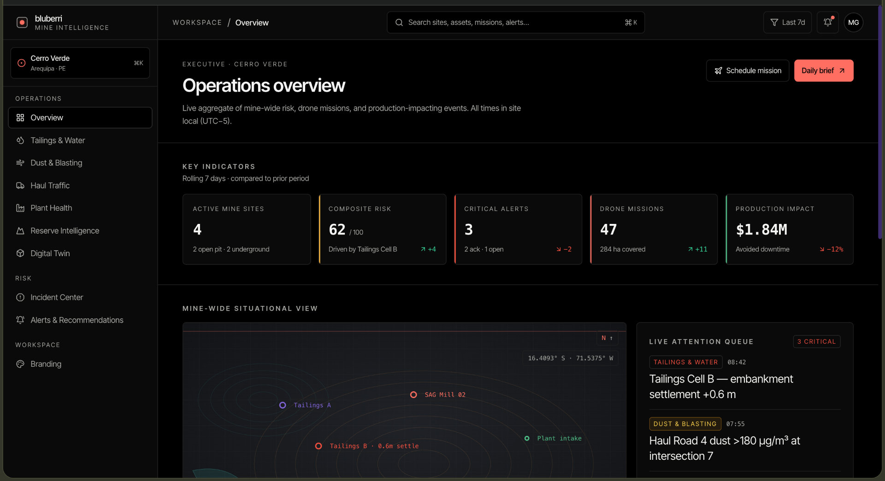The width and height of the screenshot is (885, 481).
Task: Click the search magnifier icon
Action: click(399, 22)
